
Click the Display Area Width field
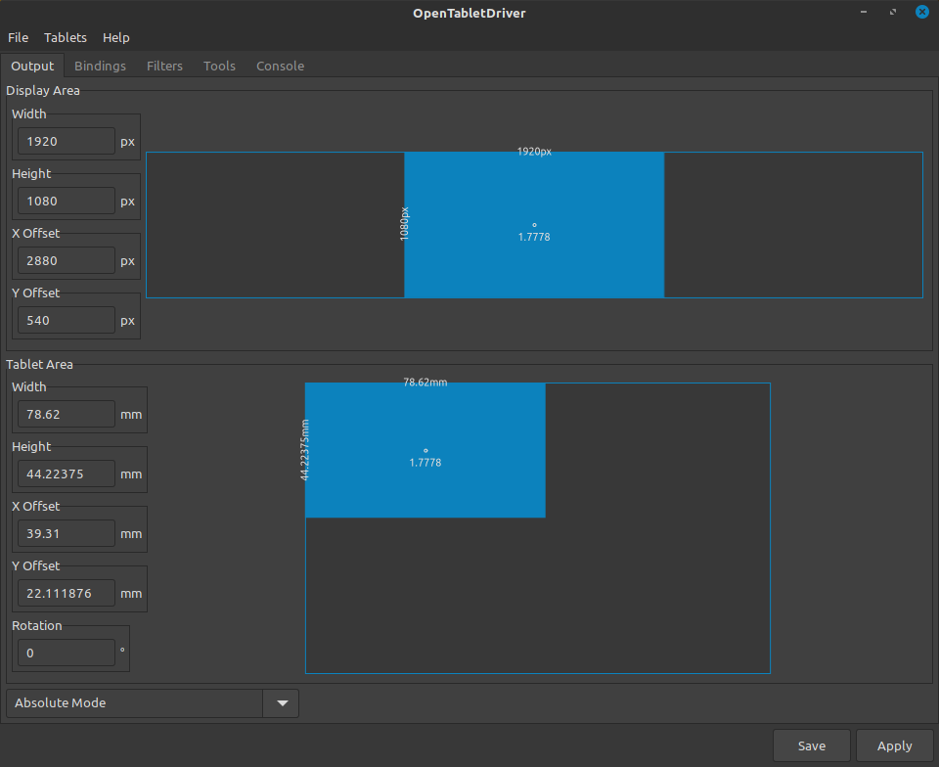67,141
